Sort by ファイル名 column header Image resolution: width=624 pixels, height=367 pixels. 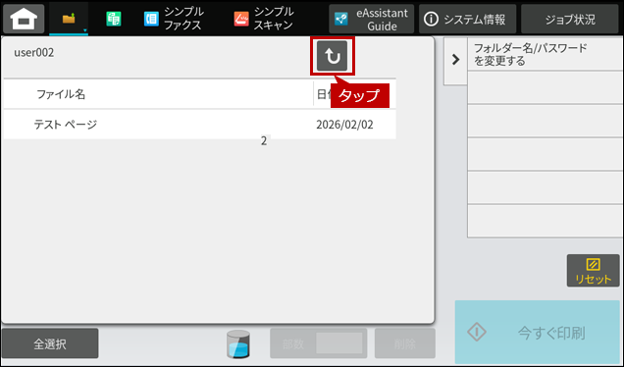coord(61,94)
